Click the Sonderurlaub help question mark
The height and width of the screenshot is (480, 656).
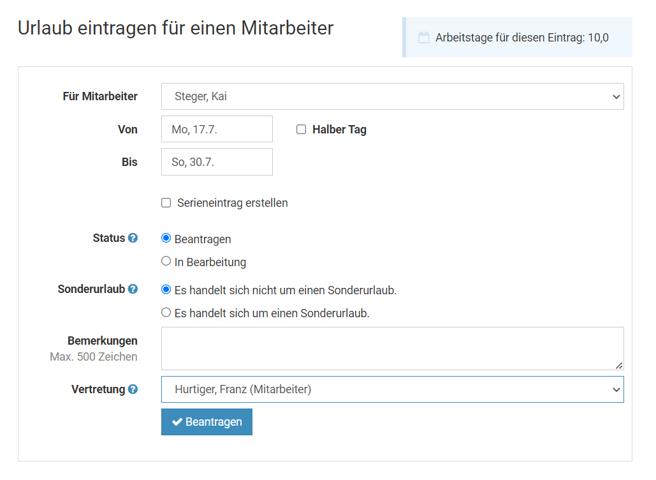[133, 289]
